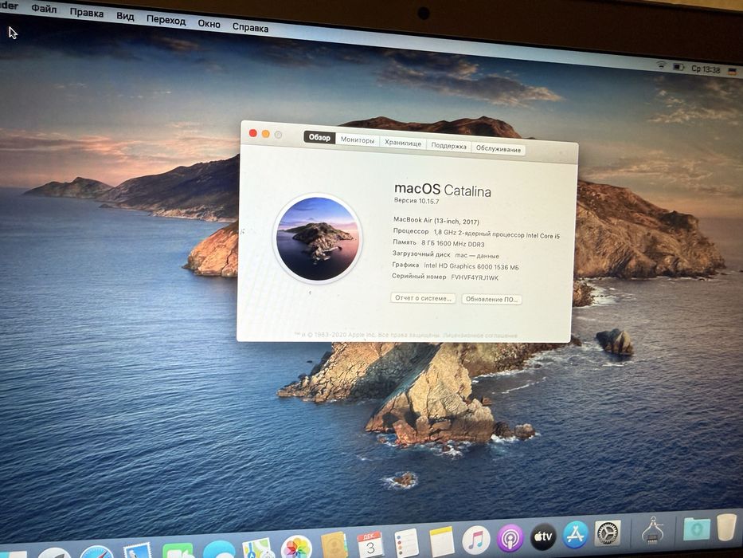Open the Notes app in the Dock
The height and width of the screenshot is (558, 743).
tap(442, 540)
